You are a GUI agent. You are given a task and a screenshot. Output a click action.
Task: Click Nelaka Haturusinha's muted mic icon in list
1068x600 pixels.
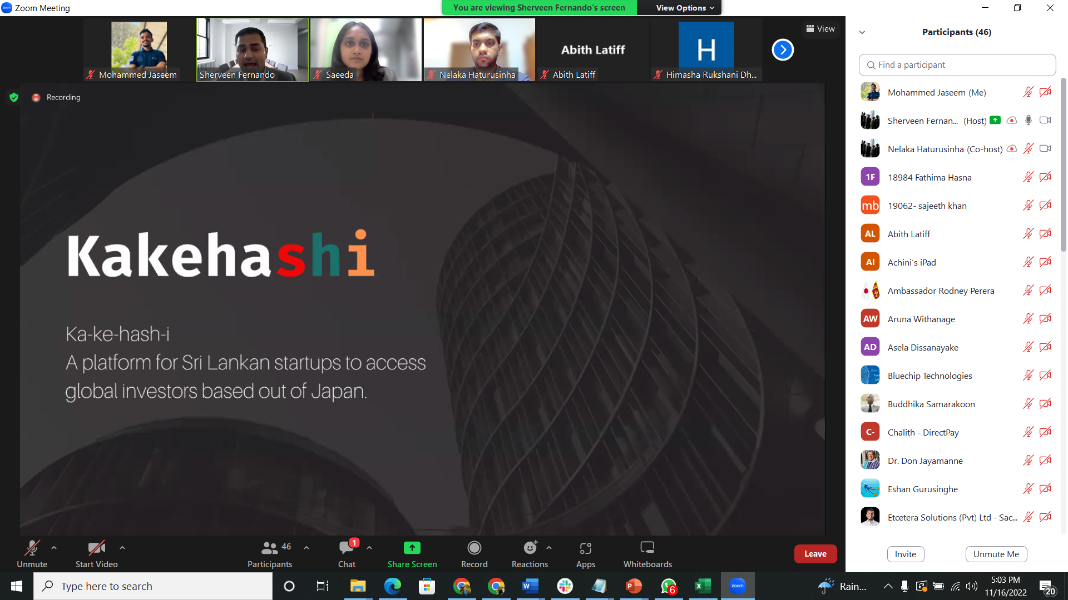[1028, 149]
